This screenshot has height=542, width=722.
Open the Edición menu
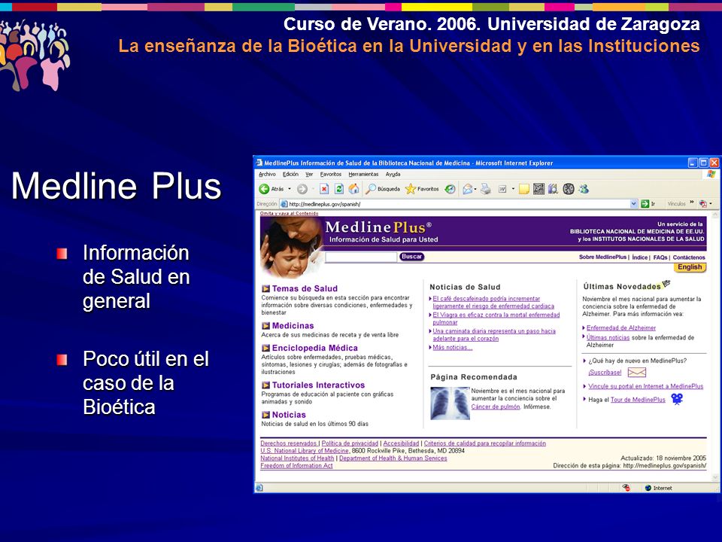(290, 174)
